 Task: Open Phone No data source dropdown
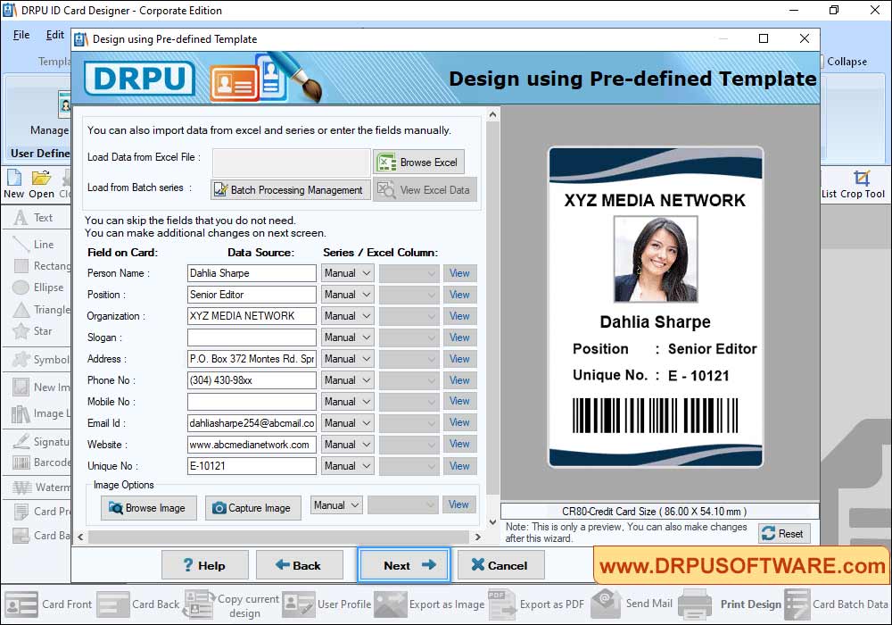coord(347,380)
